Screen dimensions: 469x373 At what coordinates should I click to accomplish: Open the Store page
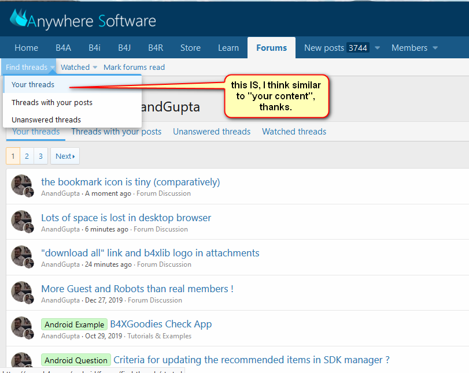tap(190, 48)
